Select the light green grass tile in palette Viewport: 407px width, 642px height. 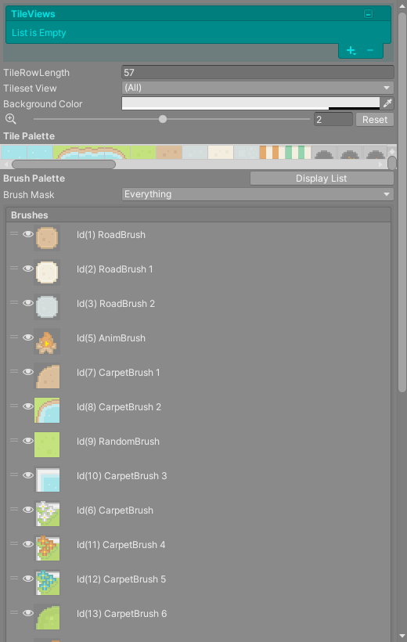pos(143,153)
